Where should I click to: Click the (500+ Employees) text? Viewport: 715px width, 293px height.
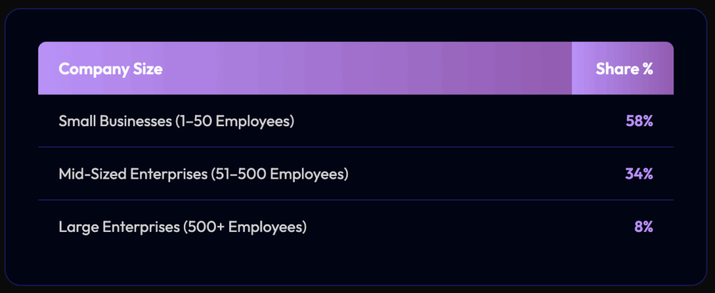(x=244, y=227)
